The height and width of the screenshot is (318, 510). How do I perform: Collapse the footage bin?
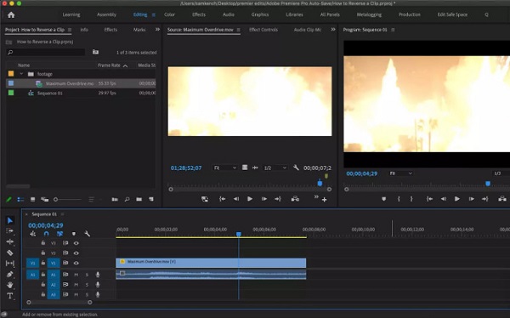pos(21,74)
